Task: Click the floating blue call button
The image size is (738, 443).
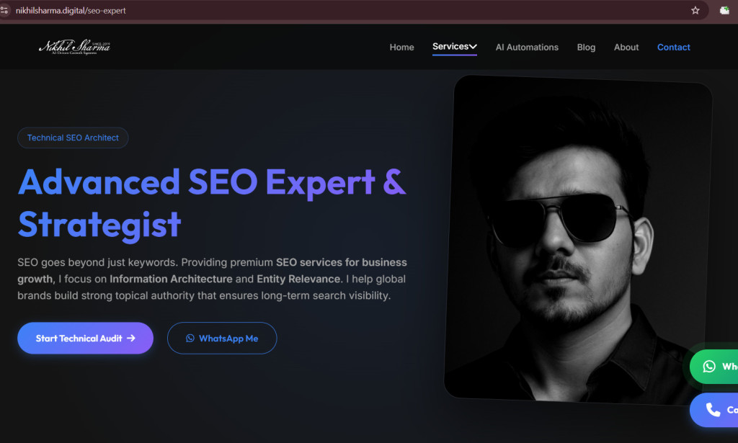Action: [714, 410]
